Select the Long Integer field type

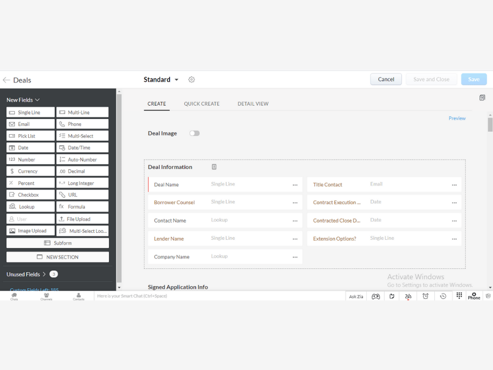[82, 183]
